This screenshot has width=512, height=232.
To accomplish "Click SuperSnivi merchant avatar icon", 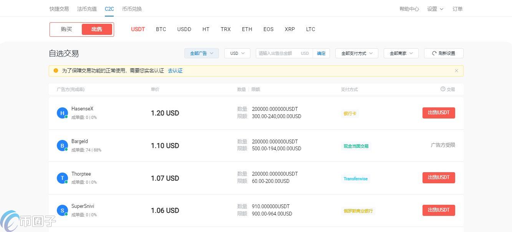I will click(x=62, y=211).
